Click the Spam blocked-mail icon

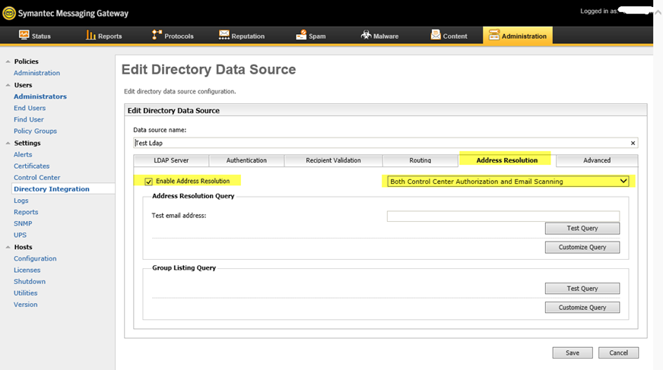tap(301, 35)
